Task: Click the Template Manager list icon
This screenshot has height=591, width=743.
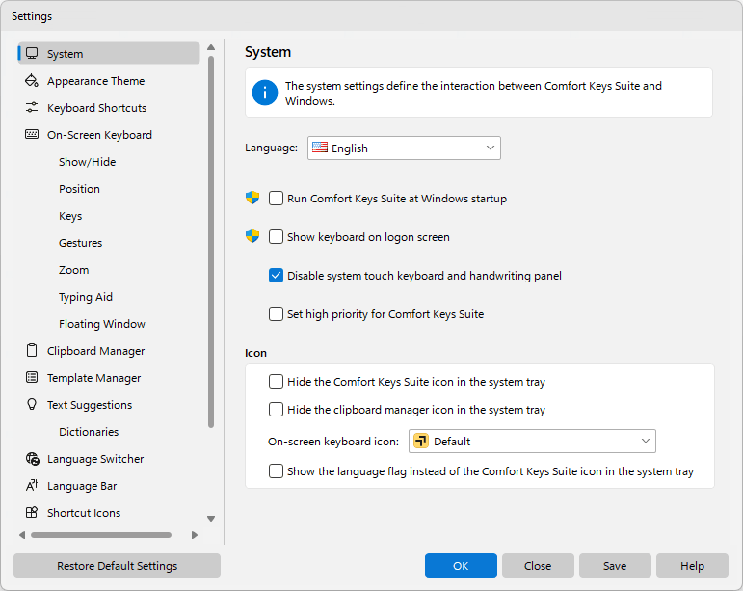Action: [32, 378]
